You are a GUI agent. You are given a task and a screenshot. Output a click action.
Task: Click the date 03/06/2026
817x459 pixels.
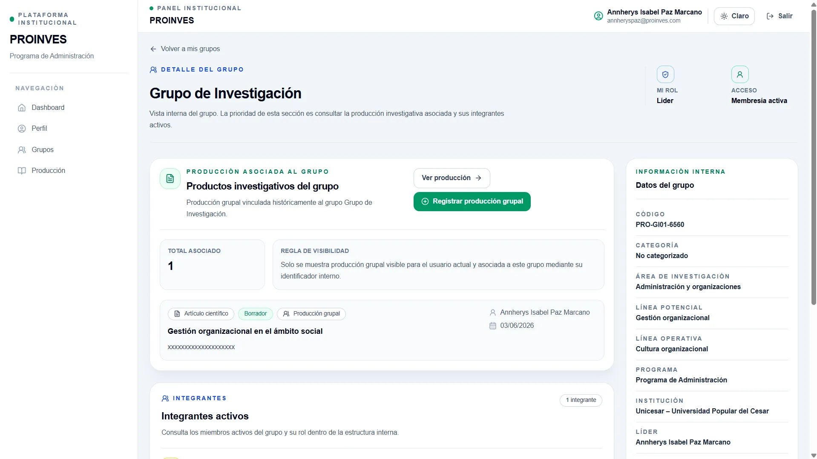(517, 326)
